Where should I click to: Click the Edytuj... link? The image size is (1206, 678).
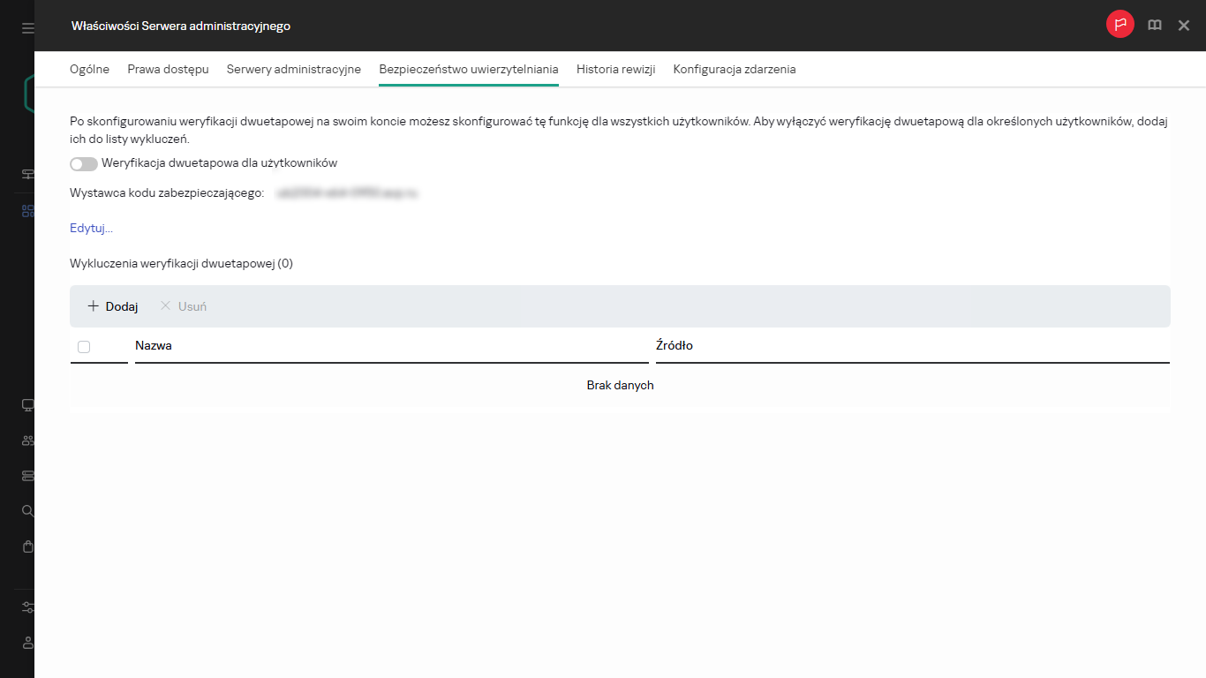(x=91, y=229)
